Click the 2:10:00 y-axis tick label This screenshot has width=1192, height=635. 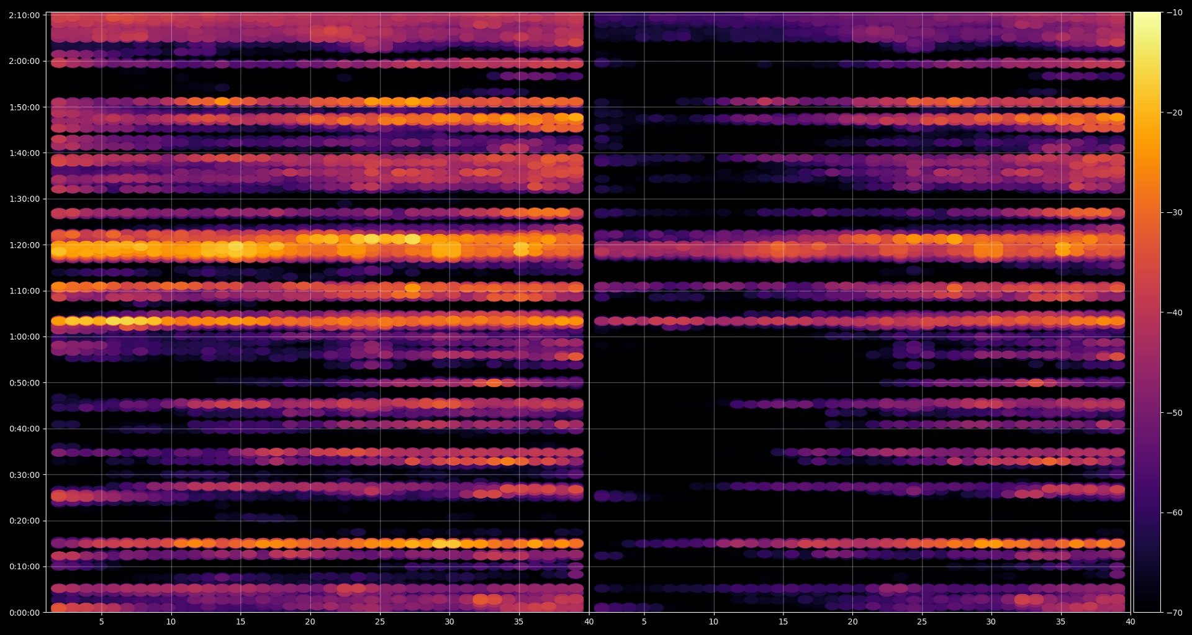click(24, 16)
